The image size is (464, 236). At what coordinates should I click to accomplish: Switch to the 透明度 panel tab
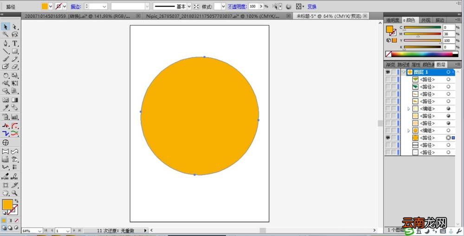click(x=393, y=20)
